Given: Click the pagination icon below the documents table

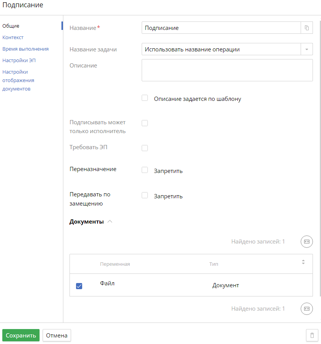Looking at the screenshot, I should [x=306, y=308].
